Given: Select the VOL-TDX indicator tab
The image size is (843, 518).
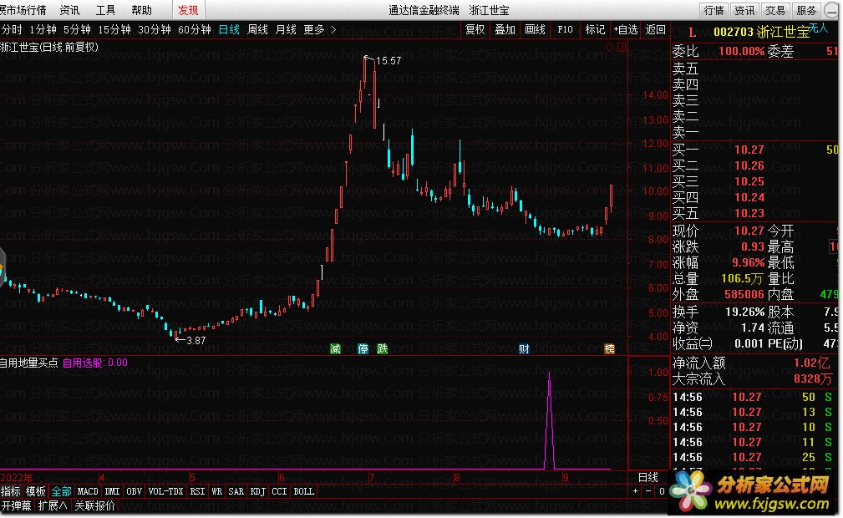Looking at the screenshot, I should pos(166,491).
